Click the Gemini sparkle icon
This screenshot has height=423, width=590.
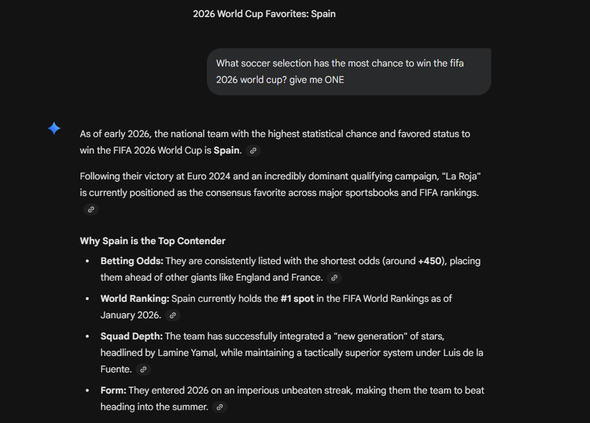[x=54, y=128]
